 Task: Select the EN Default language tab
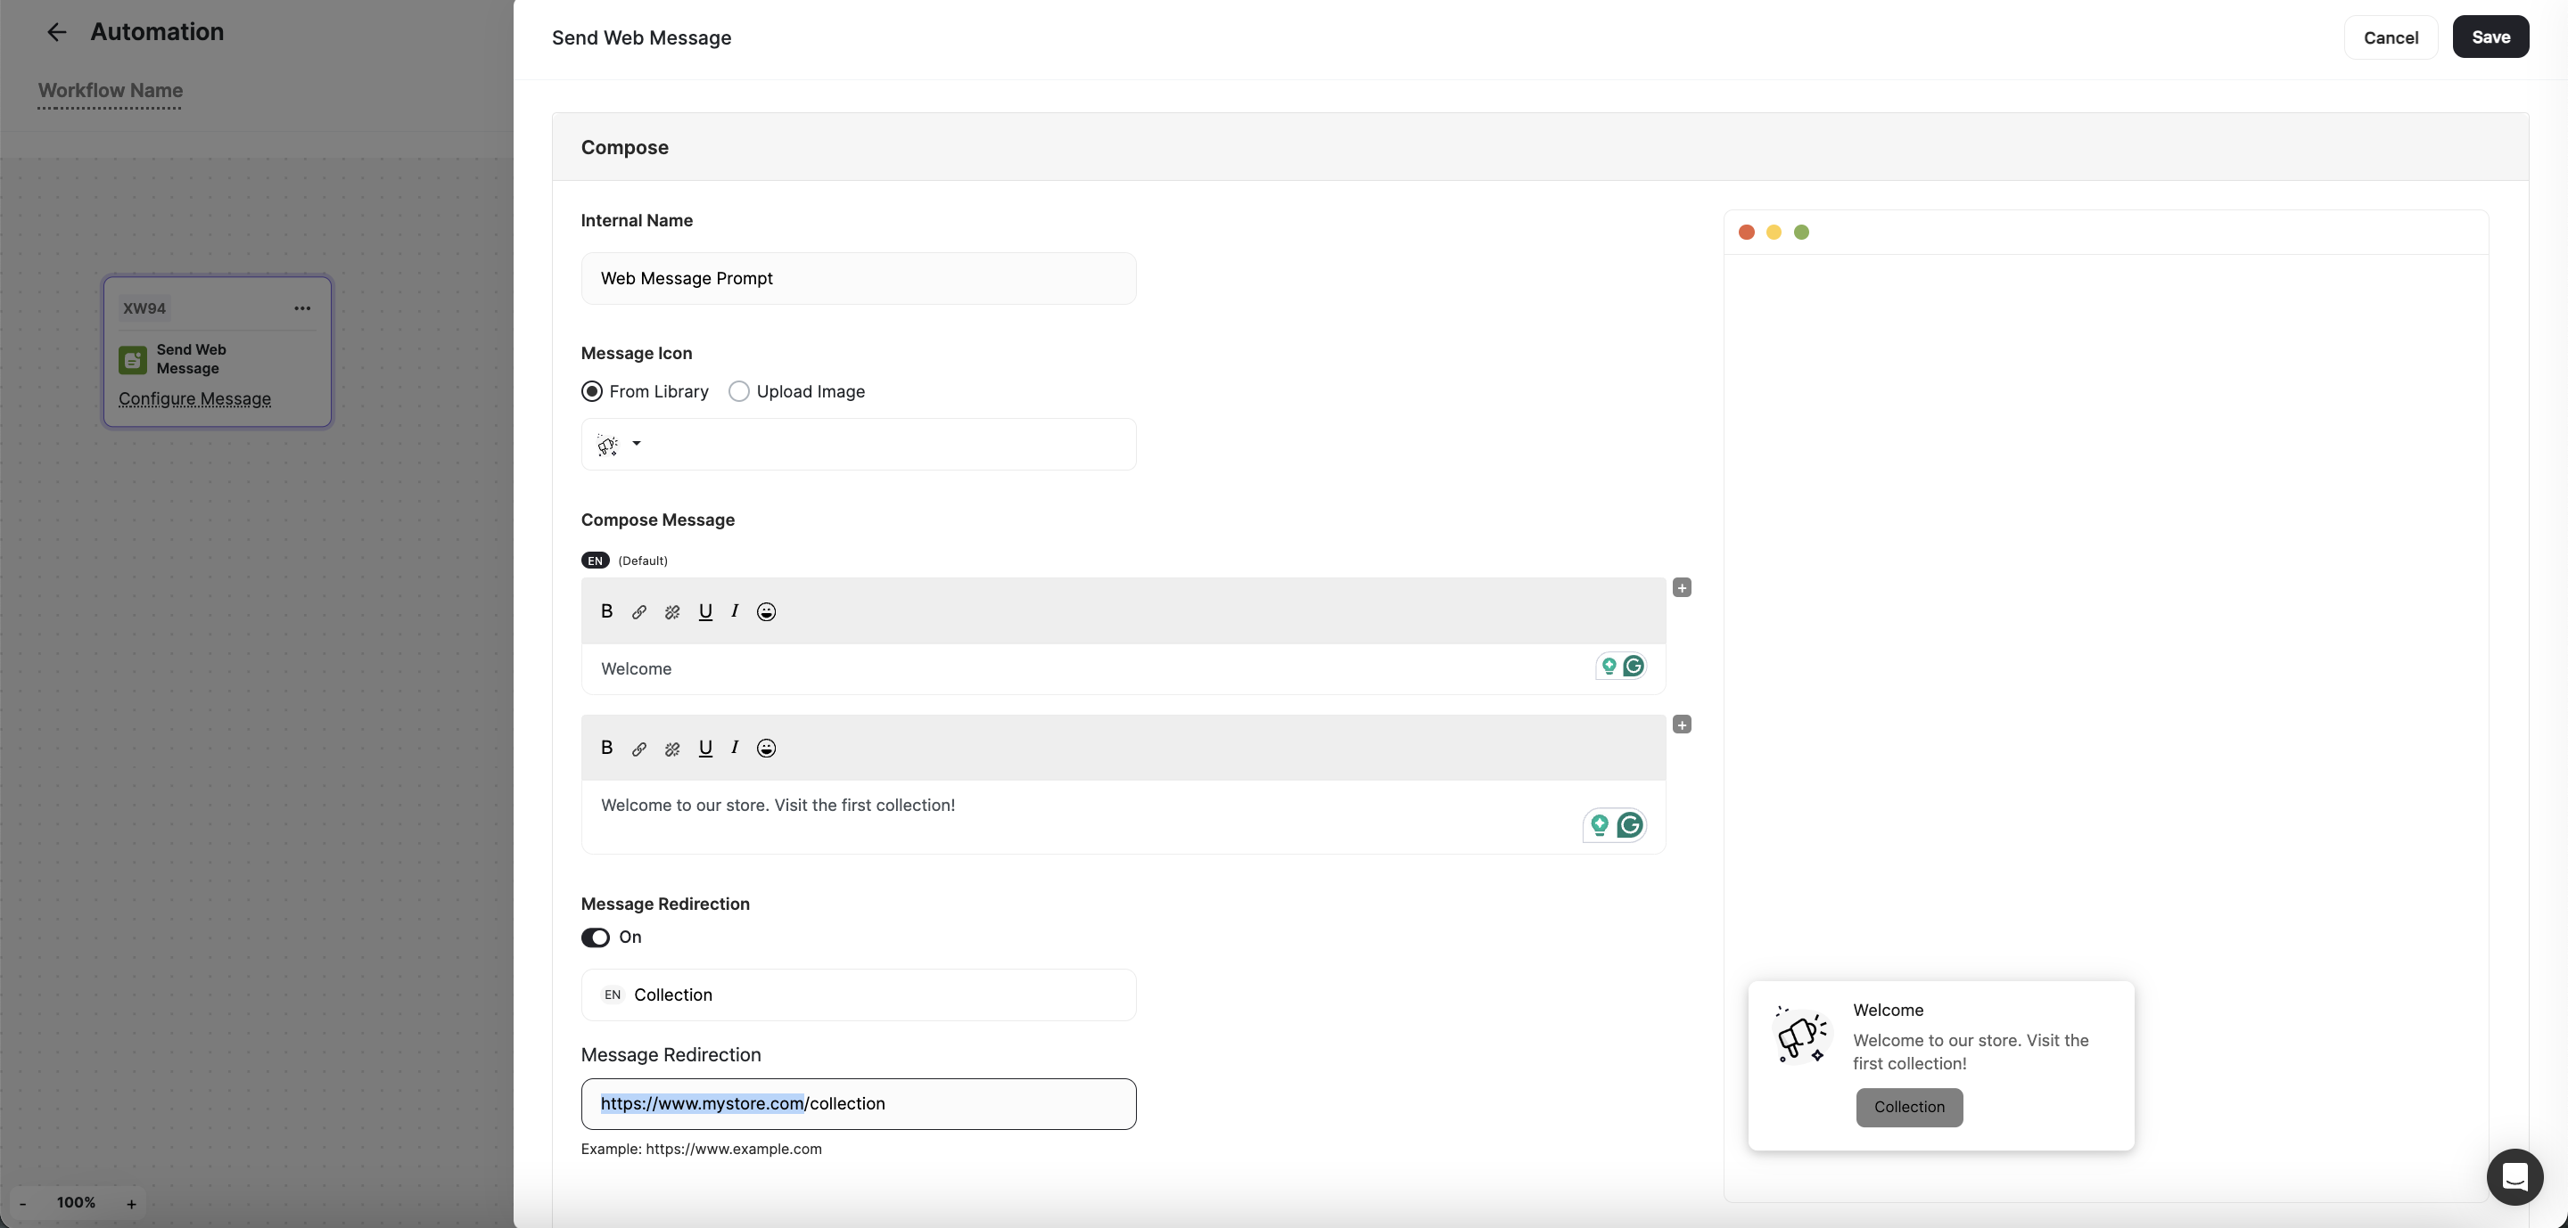pos(595,560)
